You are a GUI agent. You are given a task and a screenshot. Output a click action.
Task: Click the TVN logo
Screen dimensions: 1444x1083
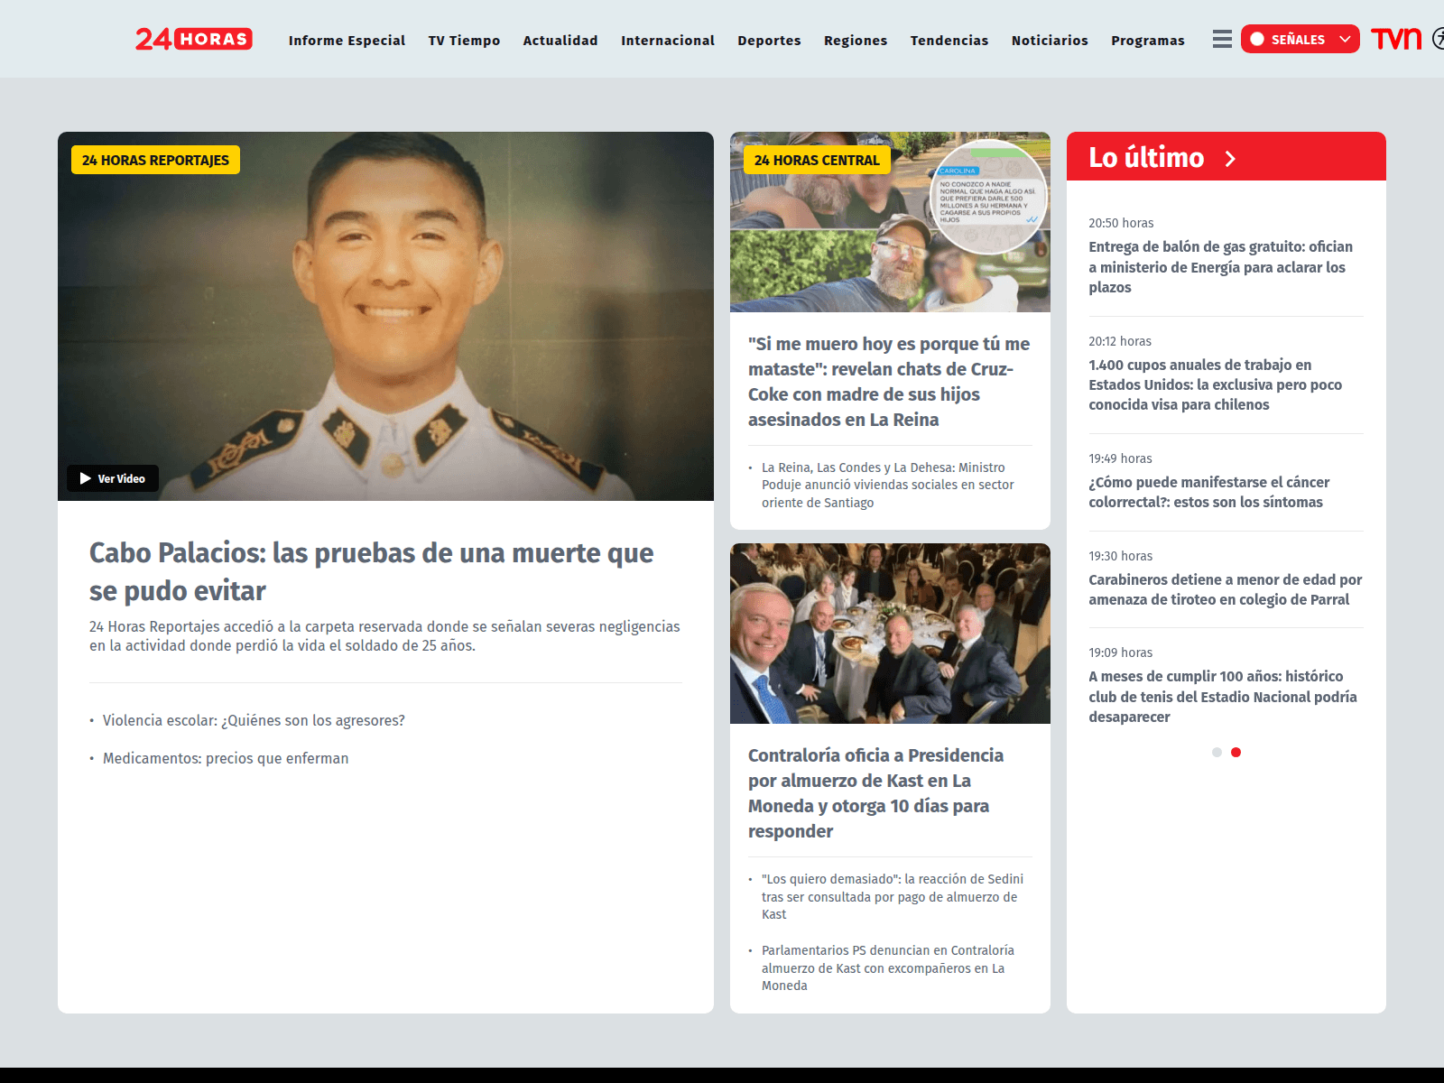pos(1395,39)
